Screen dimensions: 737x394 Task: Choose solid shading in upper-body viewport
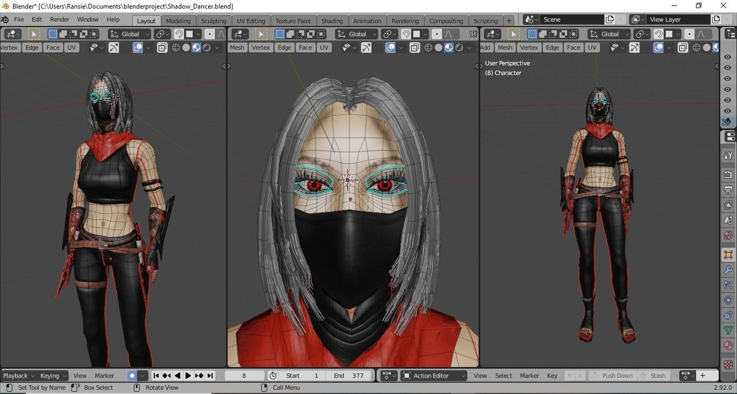coord(186,47)
